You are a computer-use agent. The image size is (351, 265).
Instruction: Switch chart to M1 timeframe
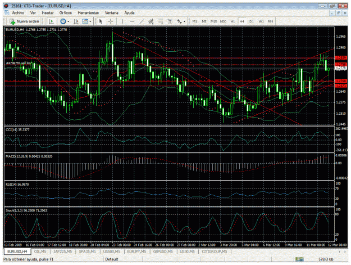pos(194,21)
